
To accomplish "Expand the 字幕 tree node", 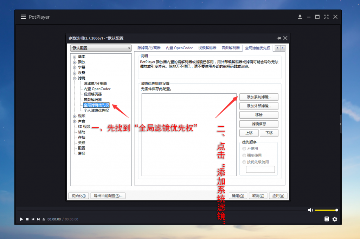I will [75, 68].
